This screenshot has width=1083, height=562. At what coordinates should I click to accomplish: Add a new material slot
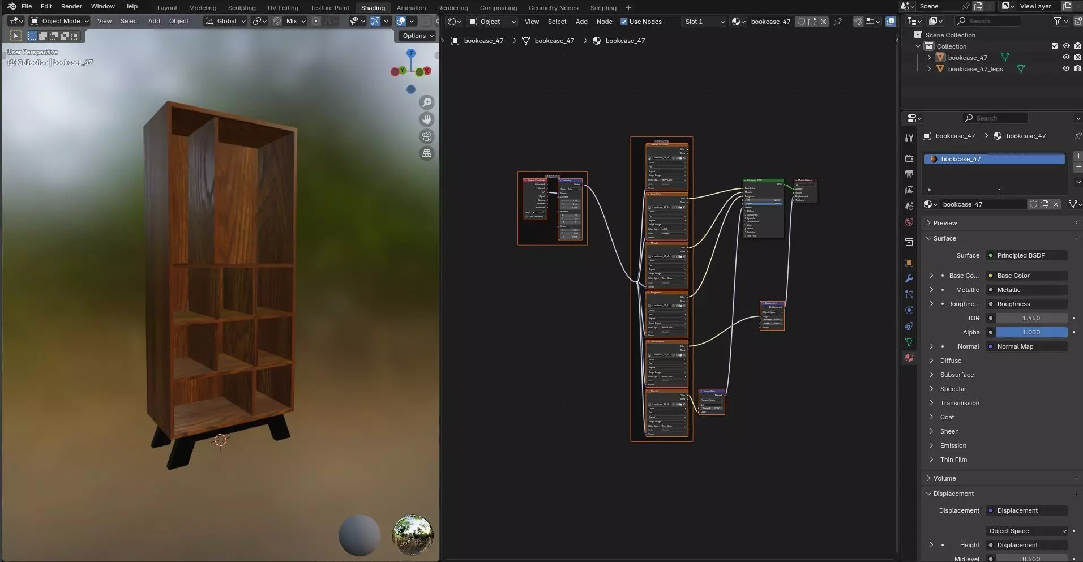click(1078, 156)
